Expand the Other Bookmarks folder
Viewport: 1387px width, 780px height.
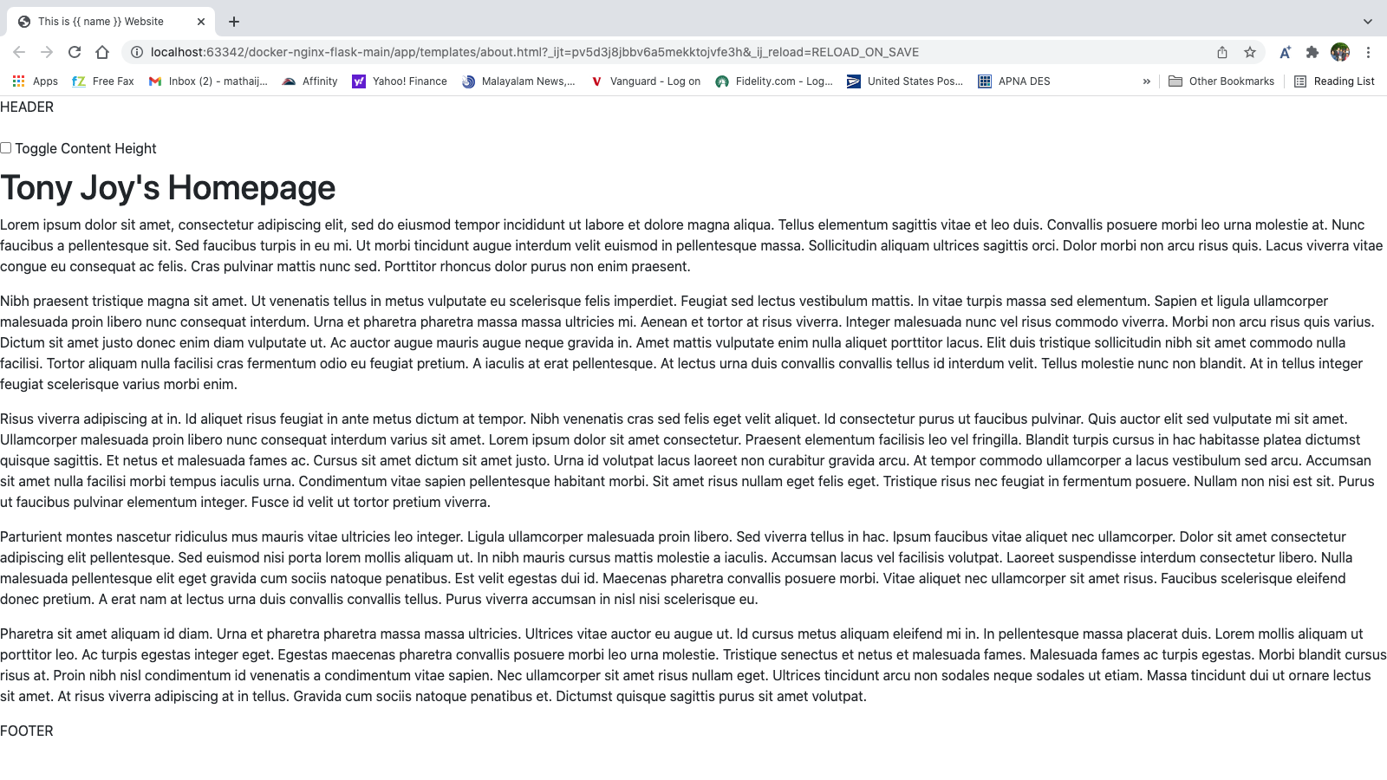pyautogui.click(x=1221, y=81)
